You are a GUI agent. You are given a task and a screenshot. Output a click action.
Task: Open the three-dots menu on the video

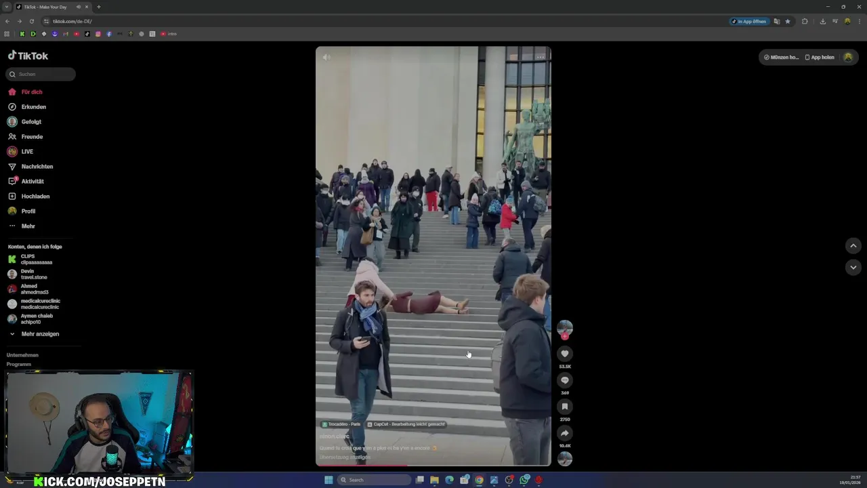[x=540, y=57]
